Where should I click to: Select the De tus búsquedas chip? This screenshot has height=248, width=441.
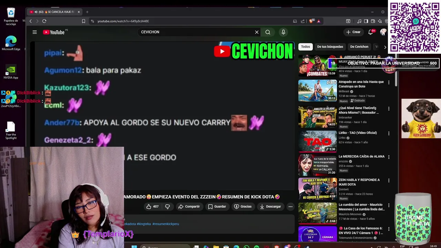tap(330, 46)
